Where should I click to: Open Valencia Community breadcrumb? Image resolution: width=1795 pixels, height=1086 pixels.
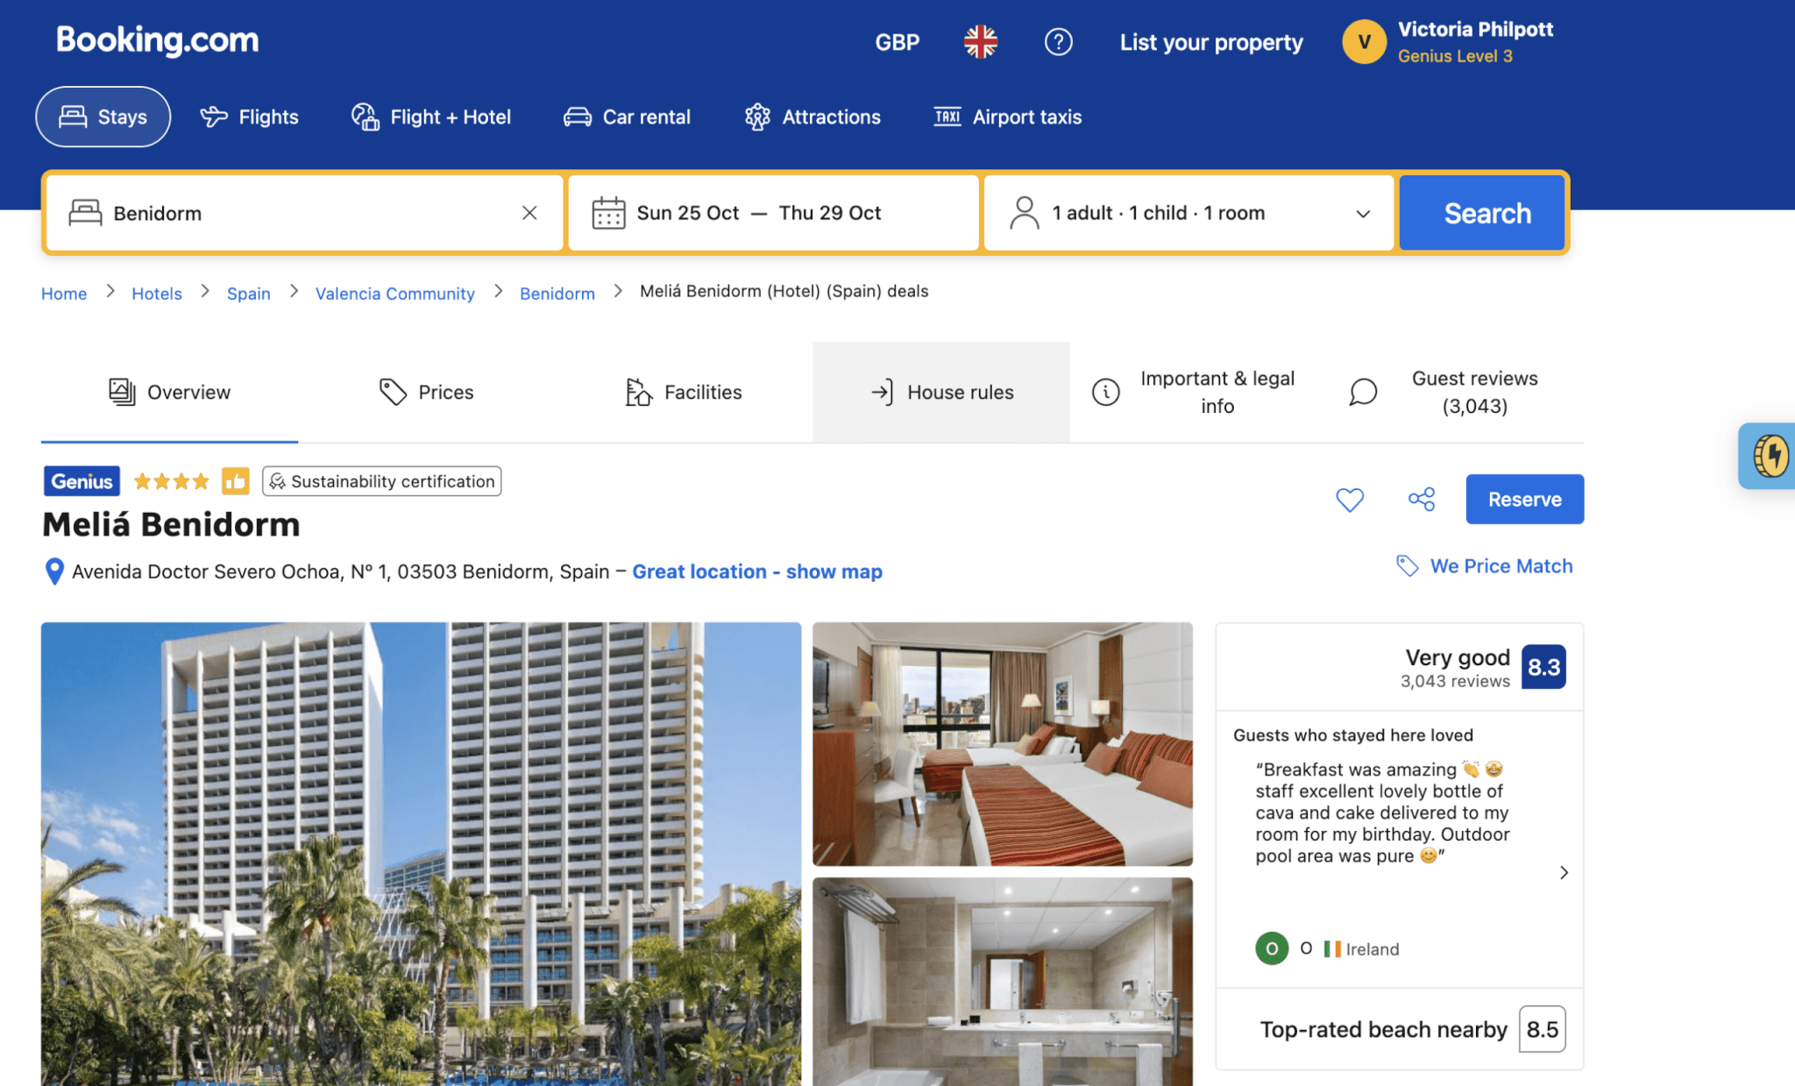click(x=394, y=294)
